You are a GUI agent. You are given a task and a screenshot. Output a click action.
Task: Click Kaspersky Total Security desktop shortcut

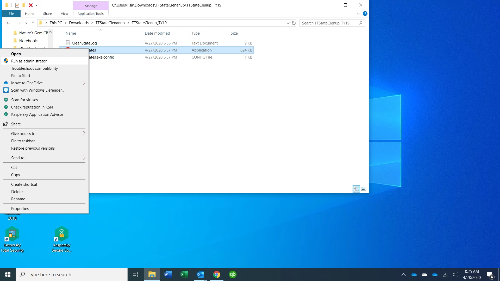click(12, 239)
